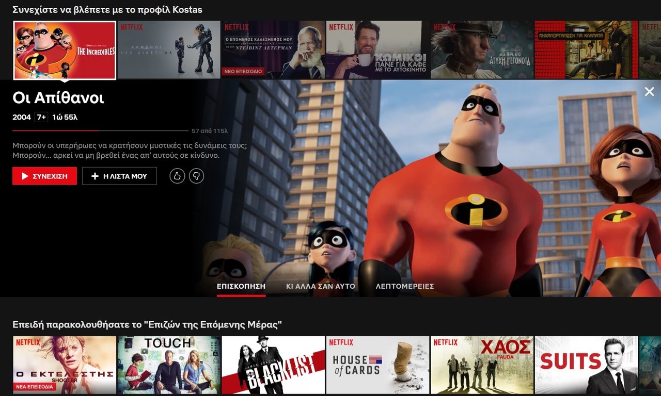Click the thumbs up rating icon
The width and height of the screenshot is (661, 396).
pyautogui.click(x=177, y=176)
